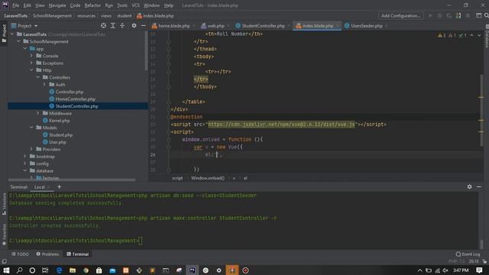
Task: Click Local terminal session tab
Action: point(40,187)
